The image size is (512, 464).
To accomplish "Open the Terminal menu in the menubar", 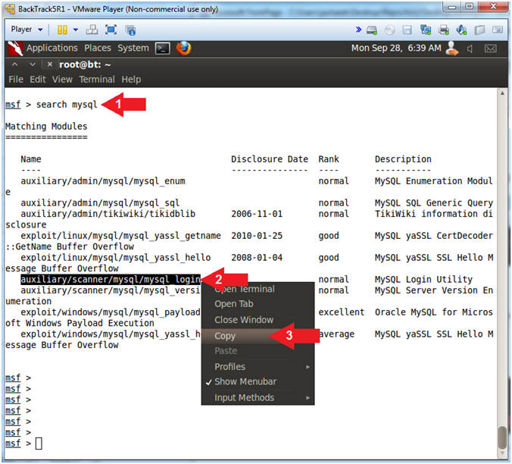I will click(97, 80).
